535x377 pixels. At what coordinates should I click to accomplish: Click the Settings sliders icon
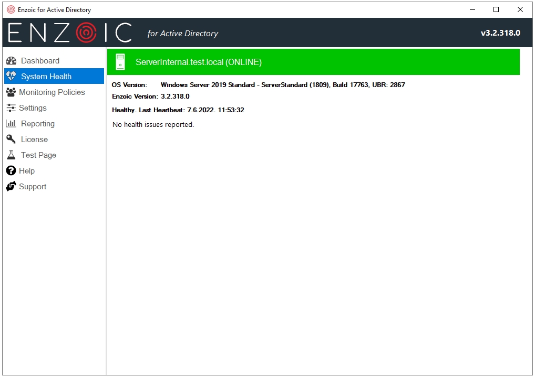pyautogui.click(x=11, y=108)
